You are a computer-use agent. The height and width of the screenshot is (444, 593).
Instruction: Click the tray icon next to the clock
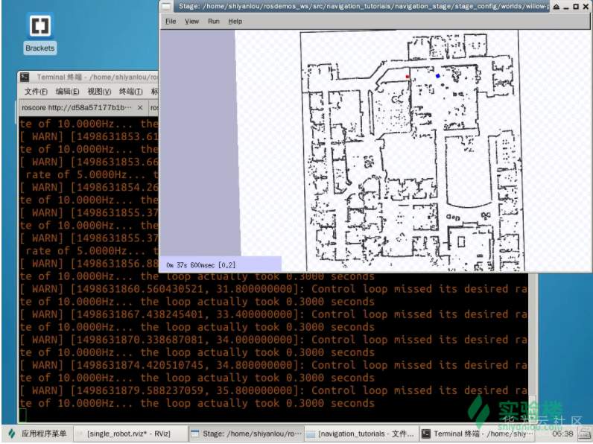point(584,434)
